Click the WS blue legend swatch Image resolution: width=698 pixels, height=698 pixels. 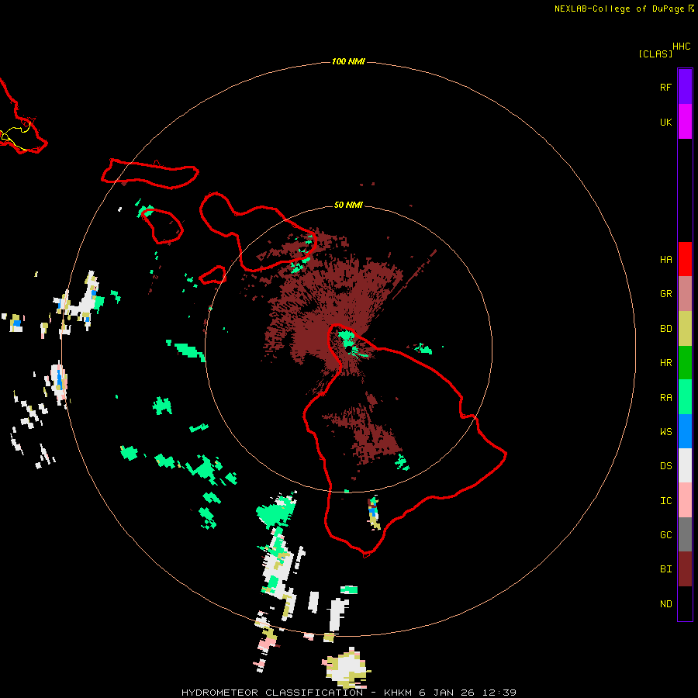pos(685,431)
